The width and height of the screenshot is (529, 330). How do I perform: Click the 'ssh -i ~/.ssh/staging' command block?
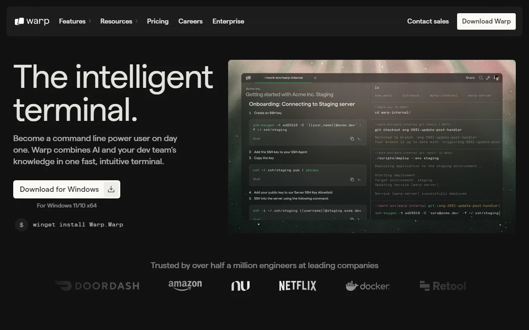click(x=307, y=212)
